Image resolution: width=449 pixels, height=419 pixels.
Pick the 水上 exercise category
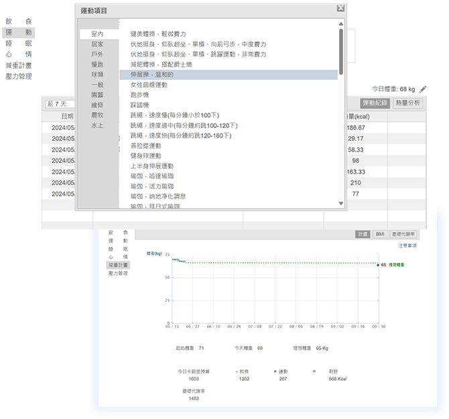pyautogui.click(x=97, y=125)
